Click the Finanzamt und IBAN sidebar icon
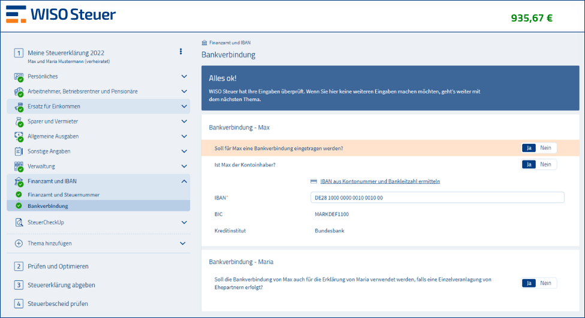Viewport: 585px width, 318px height. (x=19, y=181)
